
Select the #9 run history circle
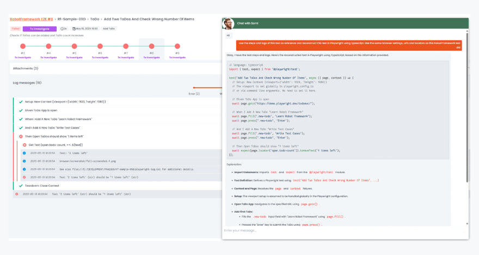pyautogui.click(x=177, y=47)
